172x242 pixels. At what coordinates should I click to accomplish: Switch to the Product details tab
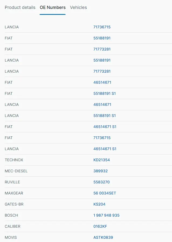[x=20, y=7]
